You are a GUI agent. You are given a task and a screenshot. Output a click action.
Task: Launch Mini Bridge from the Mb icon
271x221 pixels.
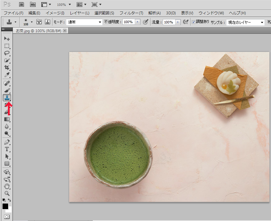(33, 5)
